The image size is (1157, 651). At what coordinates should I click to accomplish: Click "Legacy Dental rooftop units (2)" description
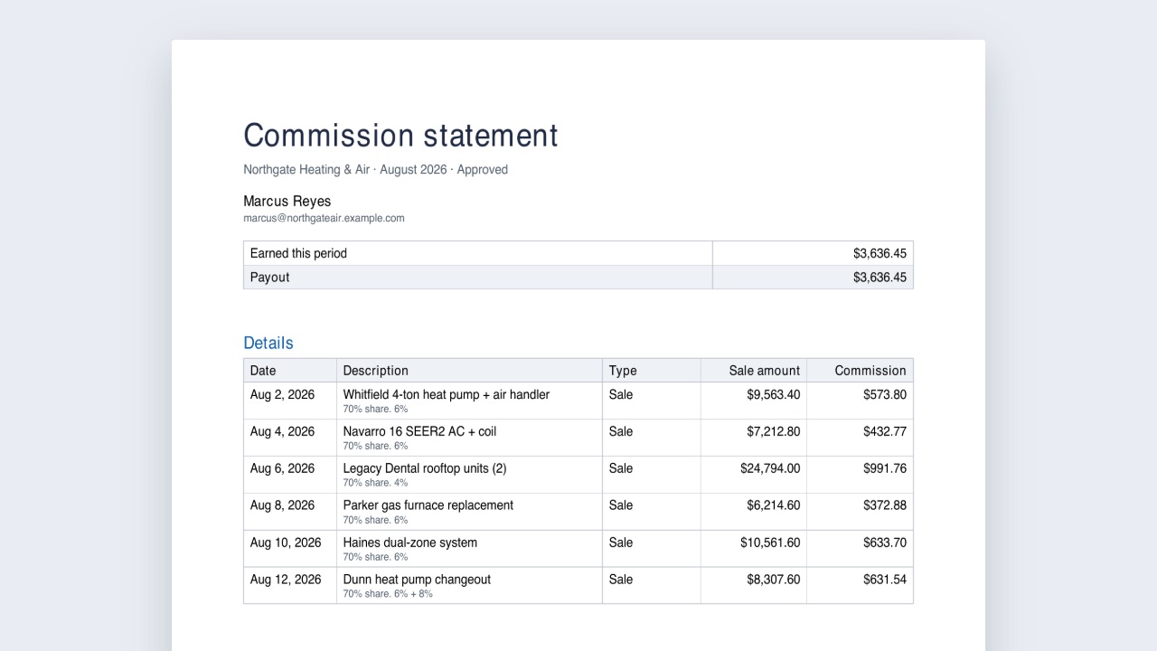tap(425, 469)
